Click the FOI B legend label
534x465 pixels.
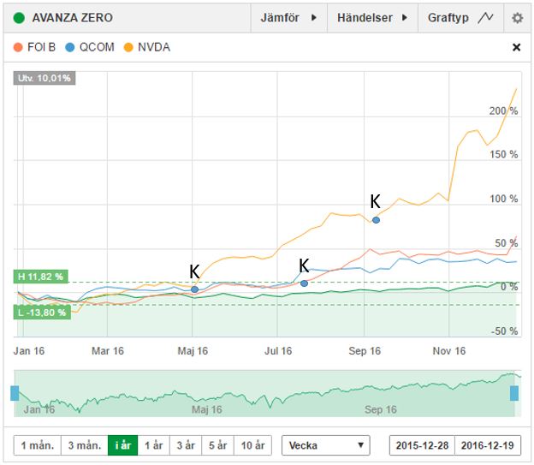click(41, 47)
